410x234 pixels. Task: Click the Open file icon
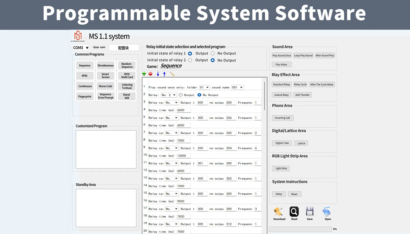pyautogui.click(x=327, y=211)
